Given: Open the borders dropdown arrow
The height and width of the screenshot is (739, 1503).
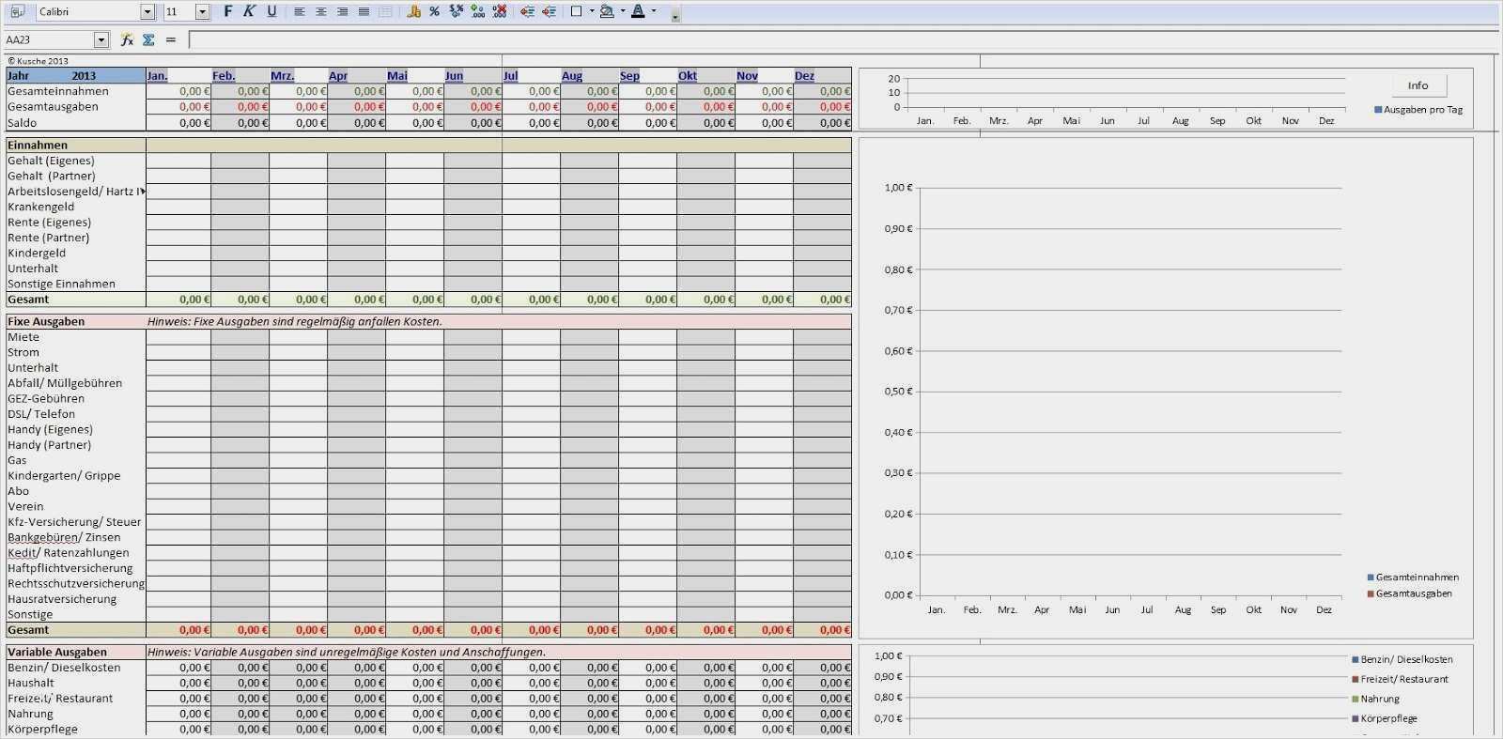Looking at the screenshot, I should (592, 11).
